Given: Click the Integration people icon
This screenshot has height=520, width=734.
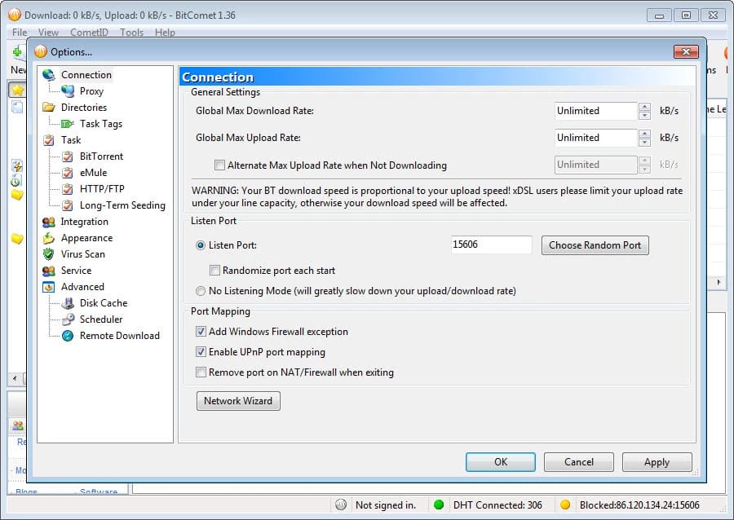Looking at the screenshot, I should point(49,222).
